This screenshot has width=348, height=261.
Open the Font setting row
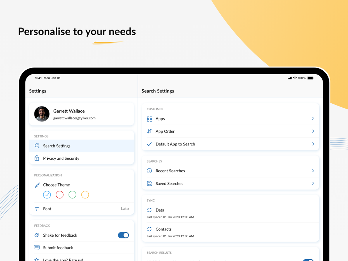[x=82, y=208]
